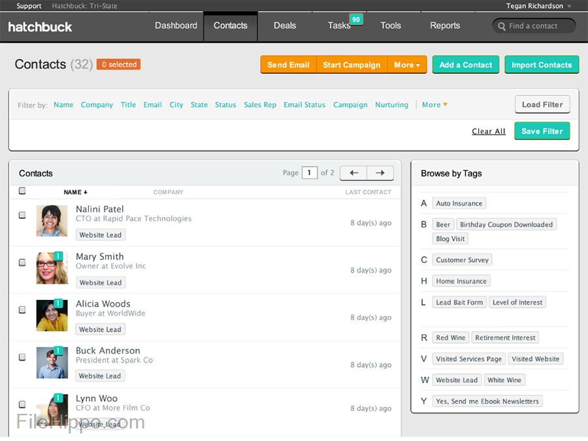The width and height of the screenshot is (588, 441).
Task: Click Lynn Woo's green notification badge
Action: [58, 398]
